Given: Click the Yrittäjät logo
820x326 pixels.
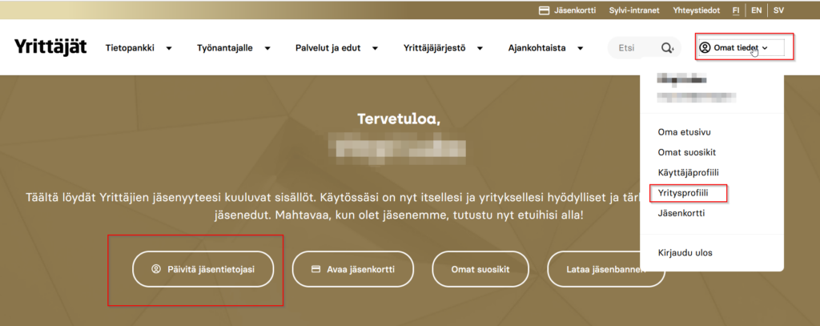Looking at the screenshot, I should [x=50, y=47].
